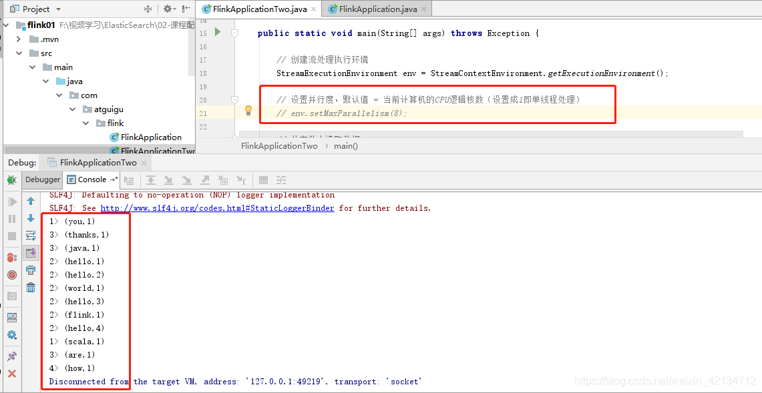Open the Project view dropdown
This screenshot has height=393, width=762.
tap(58, 9)
